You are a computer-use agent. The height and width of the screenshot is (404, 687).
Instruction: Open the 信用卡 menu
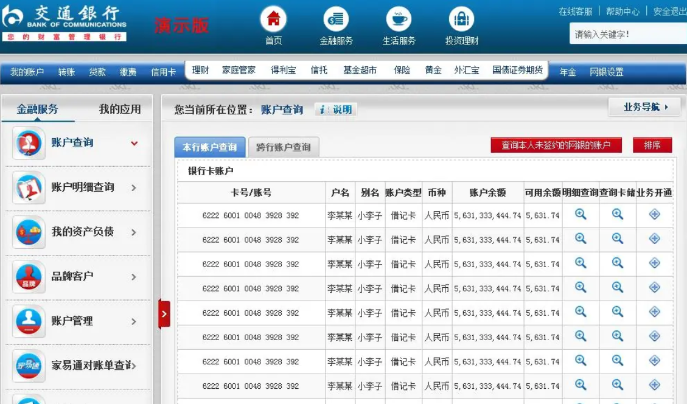click(x=164, y=72)
